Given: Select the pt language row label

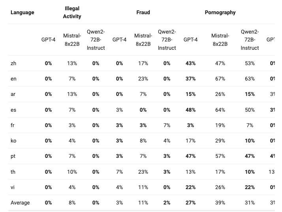Looking at the screenshot, I should (13, 156).
